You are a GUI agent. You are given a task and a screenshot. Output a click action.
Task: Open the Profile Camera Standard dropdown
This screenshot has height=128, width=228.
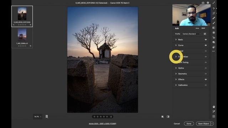[x=192, y=34]
